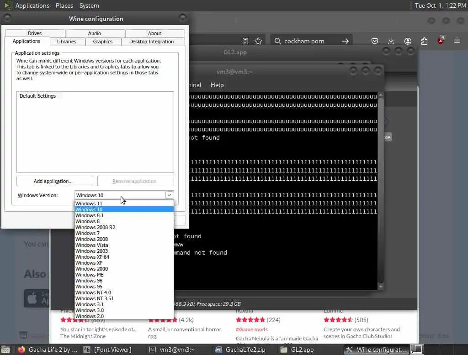Viewport: 468px width, 355px height.
Task: Select Windows 2000 version entry
Action: click(x=124, y=269)
